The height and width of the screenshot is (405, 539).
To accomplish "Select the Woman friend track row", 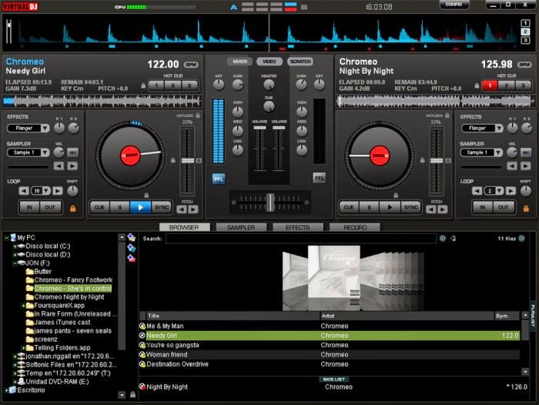I will (x=330, y=354).
